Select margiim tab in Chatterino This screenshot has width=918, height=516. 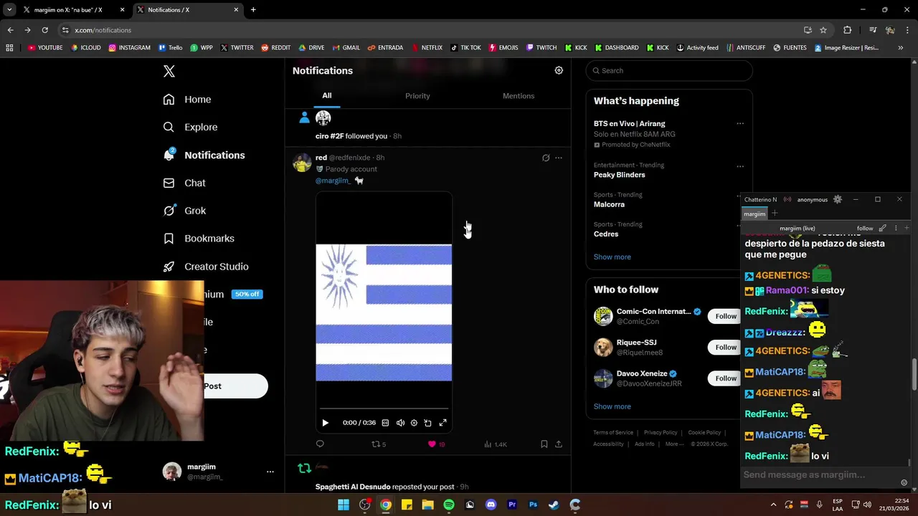754,214
